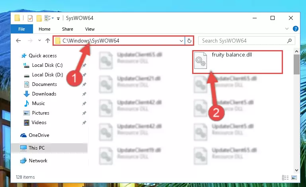306x187 pixels.
Task: Go forward with the Forward arrow
Action: pyautogui.click(x=30, y=41)
